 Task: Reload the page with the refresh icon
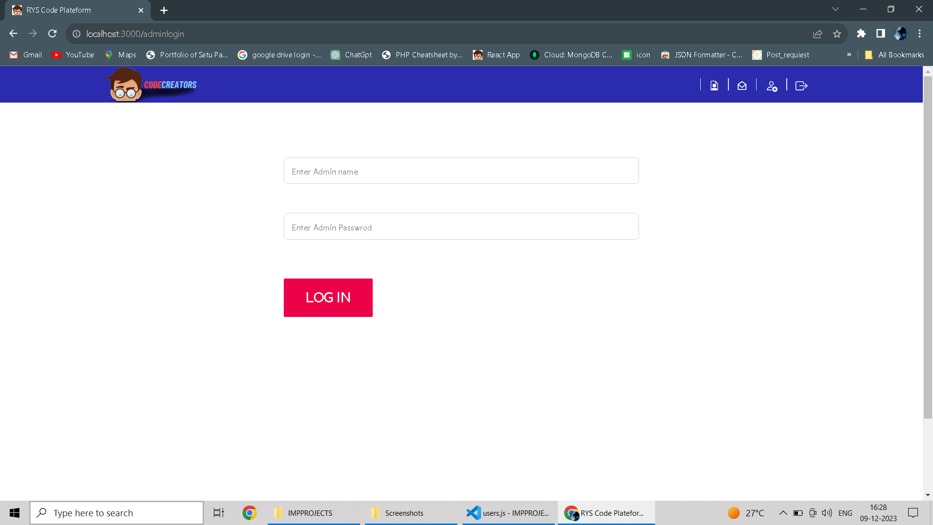(x=52, y=34)
